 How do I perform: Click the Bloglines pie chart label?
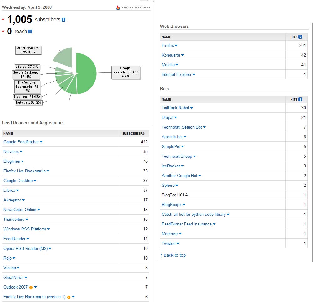tap(27, 97)
